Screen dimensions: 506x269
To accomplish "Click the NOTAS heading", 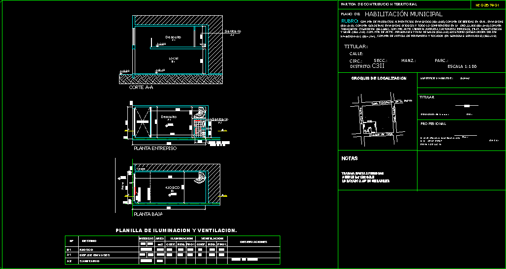I will pyautogui.click(x=350, y=159).
